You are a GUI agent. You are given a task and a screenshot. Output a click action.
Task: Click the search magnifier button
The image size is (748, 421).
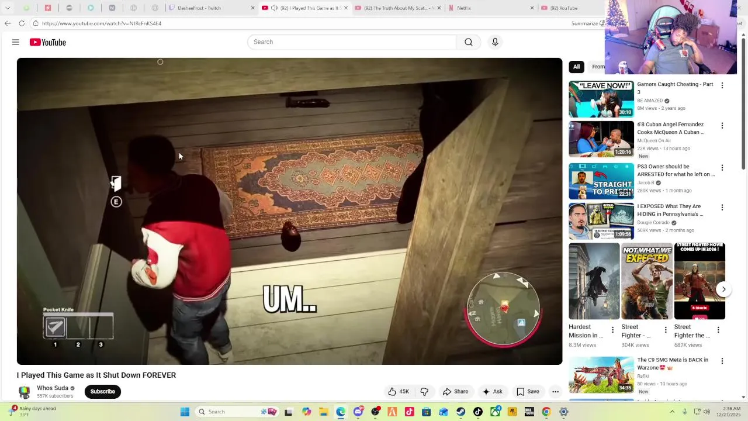[469, 42]
